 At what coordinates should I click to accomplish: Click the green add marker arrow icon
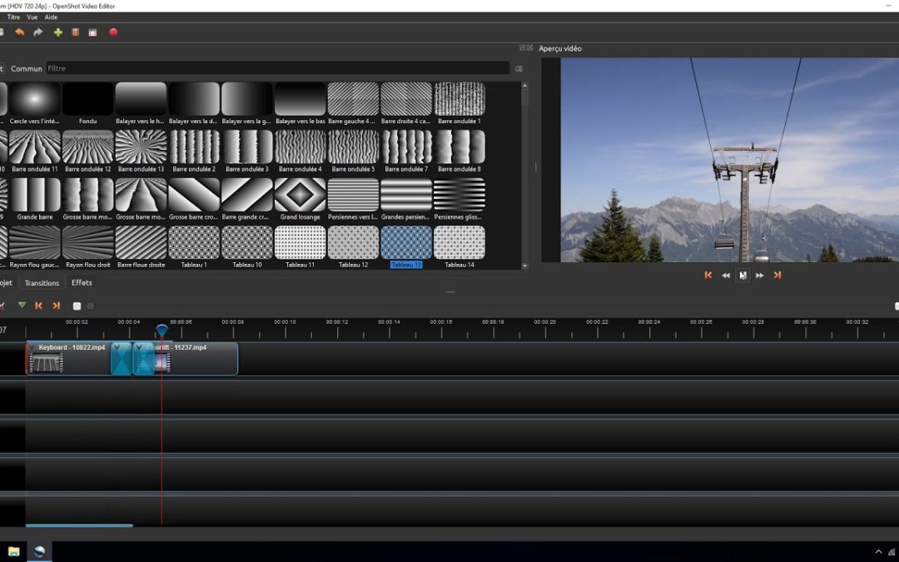tap(22, 306)
